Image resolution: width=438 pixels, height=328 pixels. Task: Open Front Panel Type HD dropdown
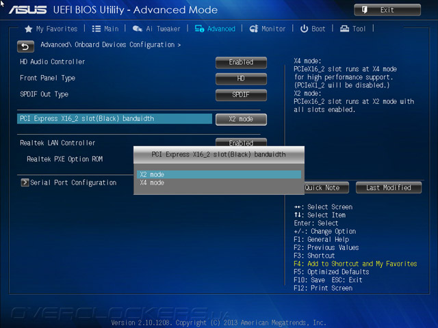pos(241,79)
